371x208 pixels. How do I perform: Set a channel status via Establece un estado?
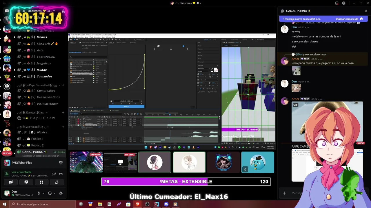(x=41, y=156)
